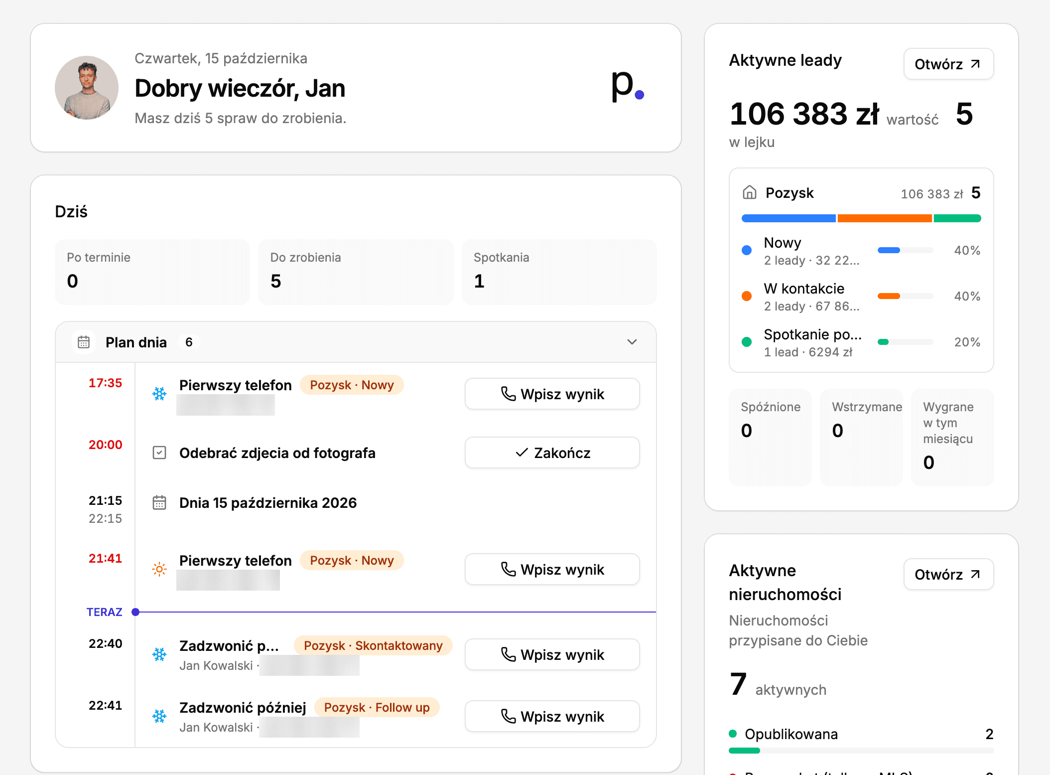Click the Plan dnia count badge 6
The height and width of the screenshot is (775, 1050).
[x=189, y=342]
